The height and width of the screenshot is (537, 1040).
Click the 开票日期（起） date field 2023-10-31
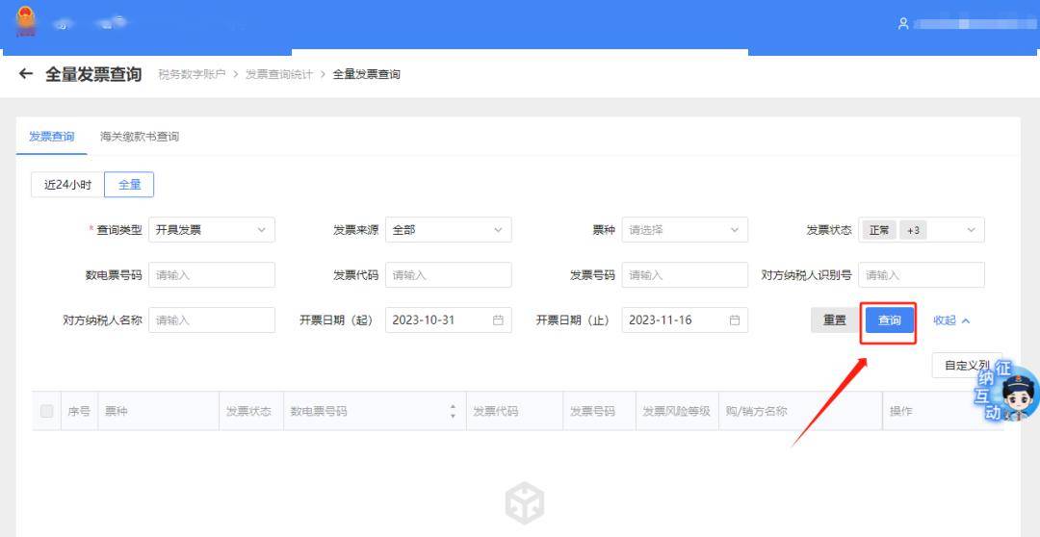click(449, 320)
